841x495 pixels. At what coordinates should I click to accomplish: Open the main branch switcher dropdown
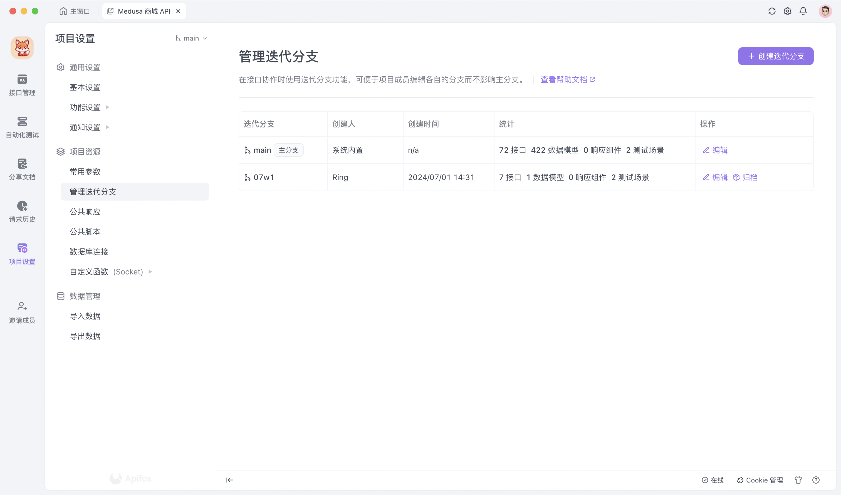click(x=191, y=38)
